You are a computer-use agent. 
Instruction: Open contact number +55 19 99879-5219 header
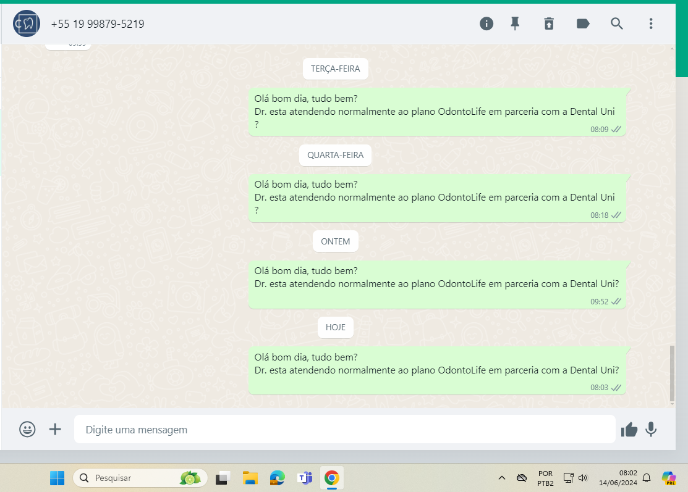click(x=98, y=24)
